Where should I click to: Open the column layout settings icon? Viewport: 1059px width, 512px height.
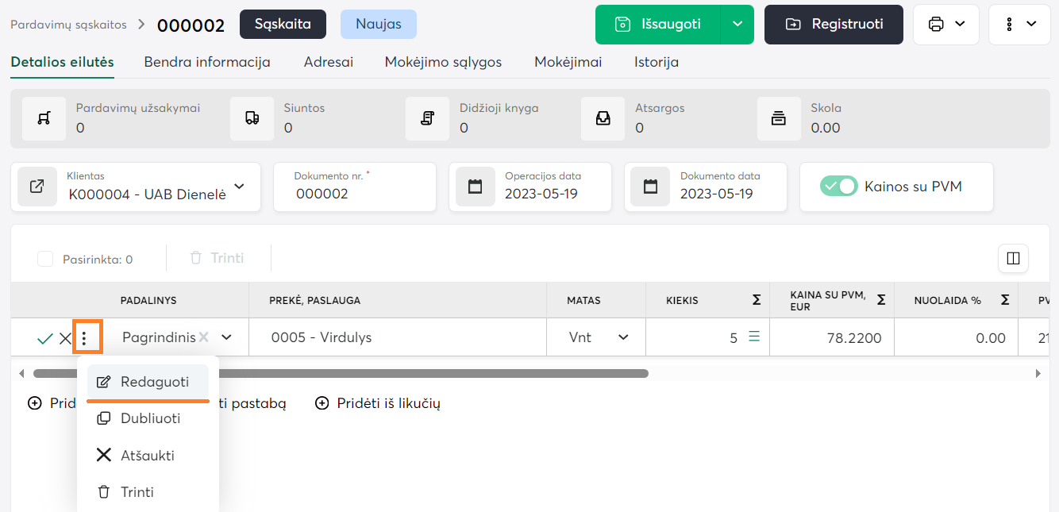pyautogui.click(x=1013, y=258)
